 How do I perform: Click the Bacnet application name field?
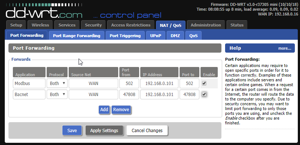pyautogui.click(x=29, y=94)
